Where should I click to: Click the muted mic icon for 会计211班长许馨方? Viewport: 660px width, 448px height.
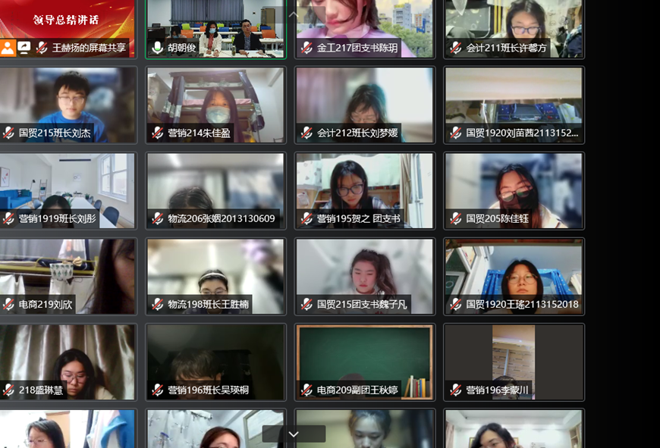point(455,48)
